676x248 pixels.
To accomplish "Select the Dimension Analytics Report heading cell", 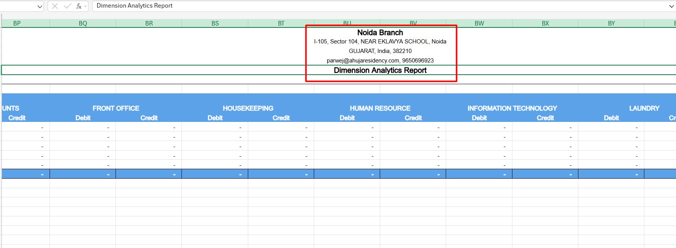I will pos(380,70).
